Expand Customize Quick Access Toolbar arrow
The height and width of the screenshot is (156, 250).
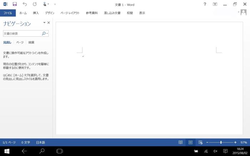[x=55, y=4]
